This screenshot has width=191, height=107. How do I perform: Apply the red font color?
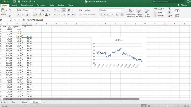click(46, 15)
